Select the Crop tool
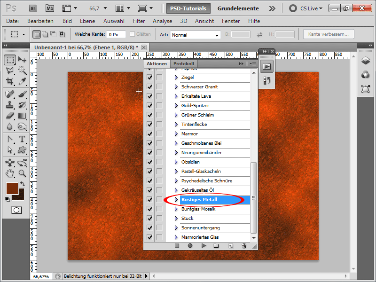Image resolution: width=376 pixels, height=282 pixels. coord(10,81)
